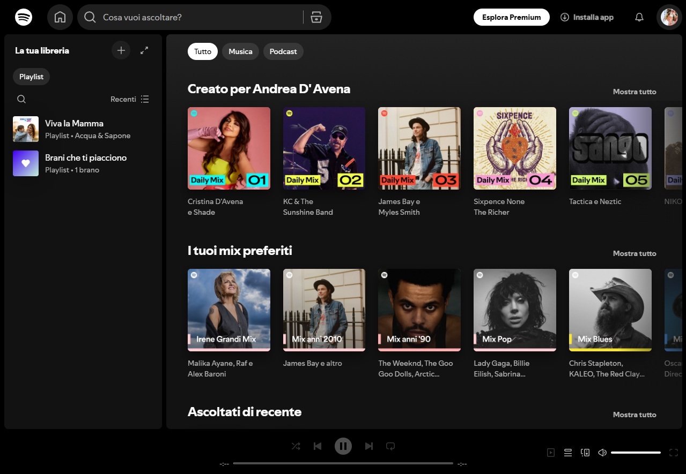The height and width of the screenshot is (474, 686).
Task: Connect to a device
Action: [585, 453]
